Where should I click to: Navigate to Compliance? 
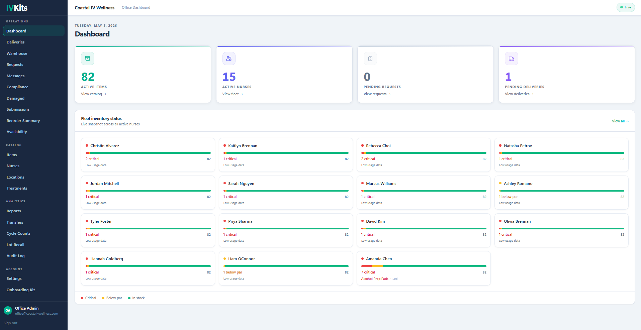(34, 87)
